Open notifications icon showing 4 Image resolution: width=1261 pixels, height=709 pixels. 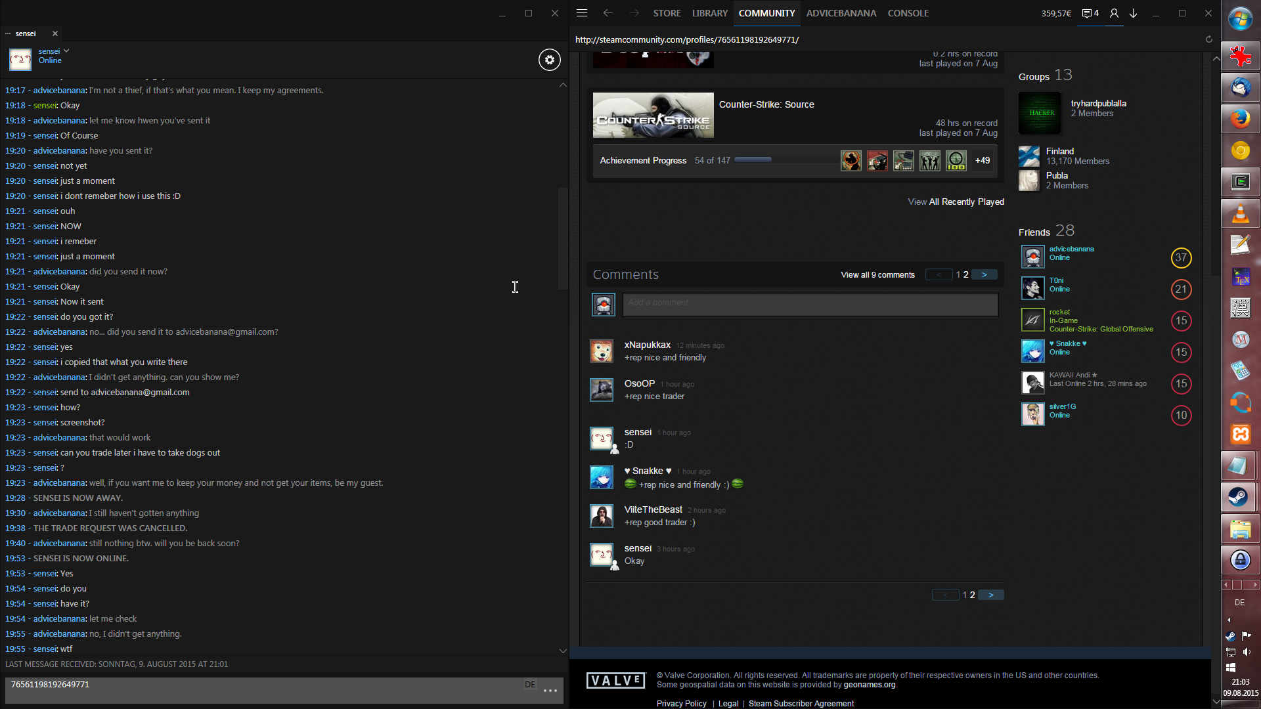[1090, 13]
